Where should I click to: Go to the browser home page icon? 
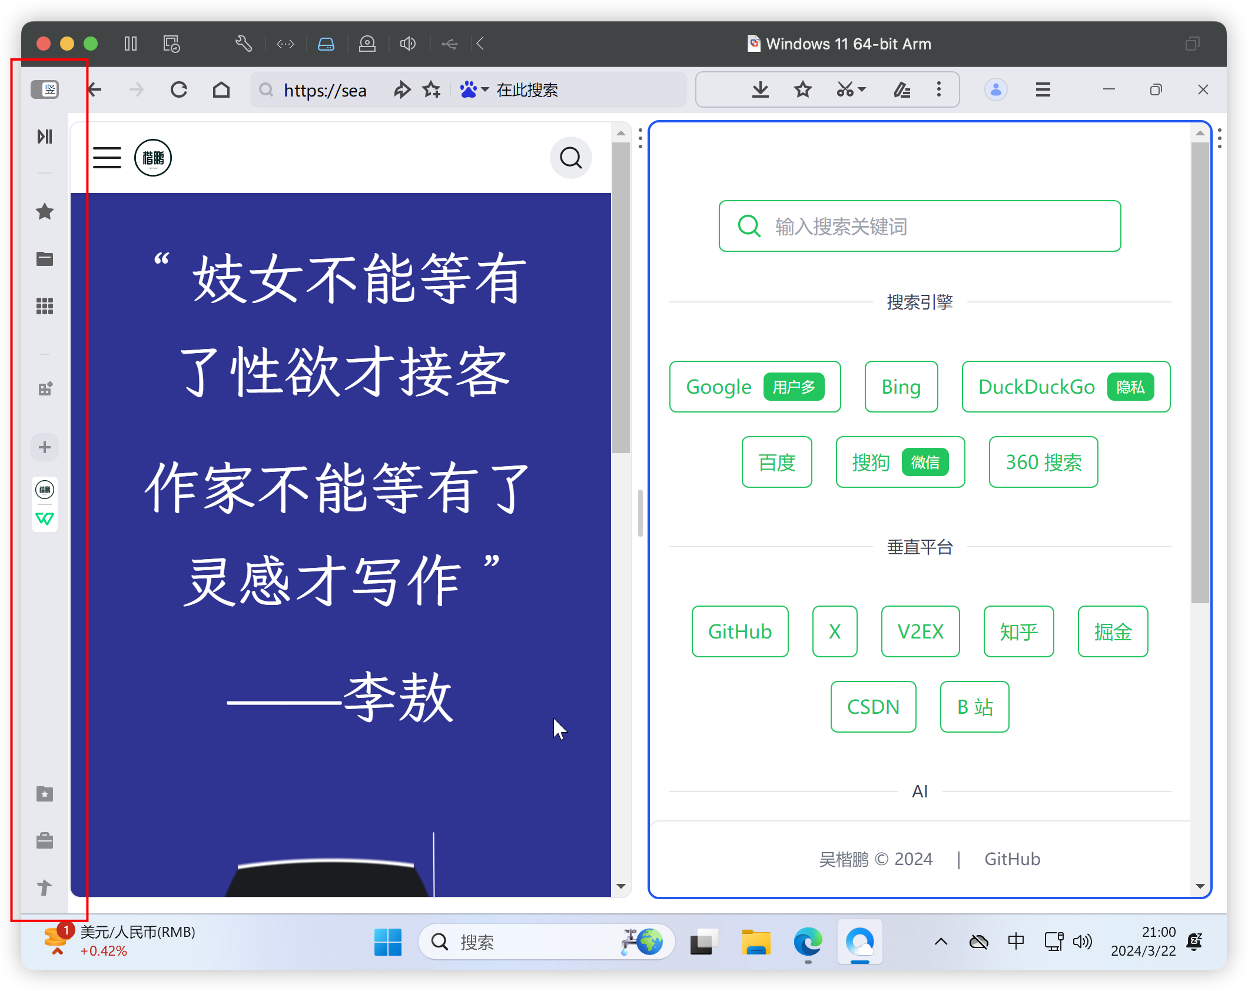tap(221, 89)
